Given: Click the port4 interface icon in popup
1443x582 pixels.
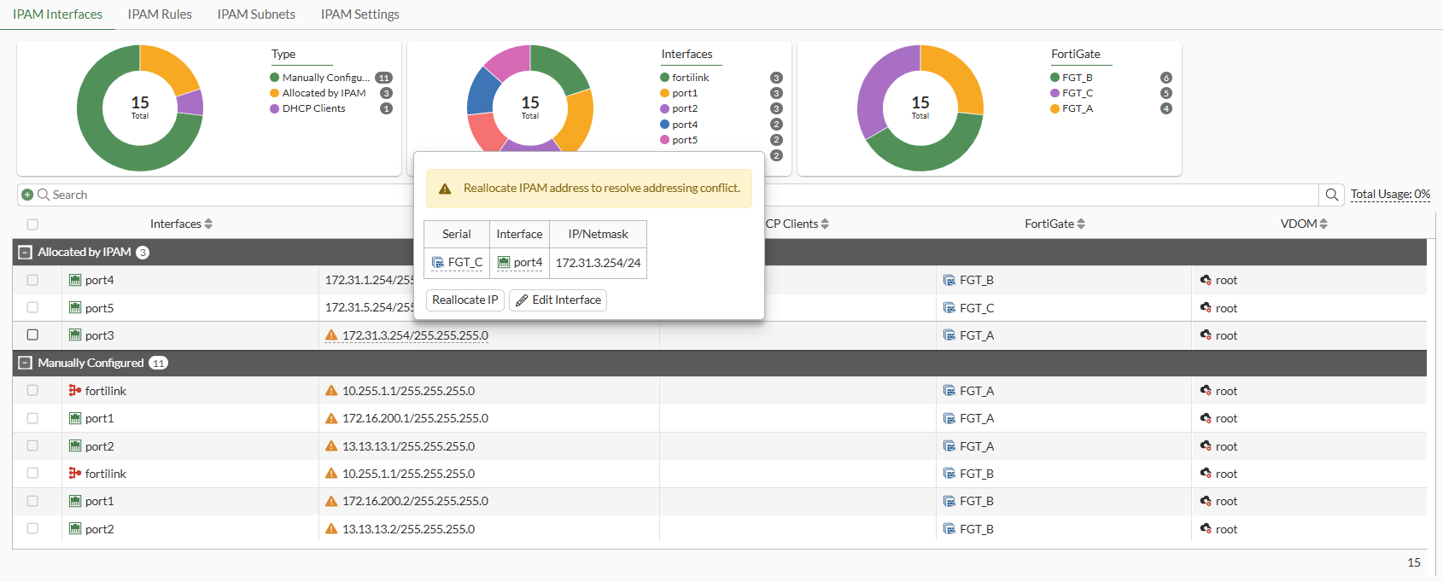Looking at the screenshot, I should coord(504,263).
